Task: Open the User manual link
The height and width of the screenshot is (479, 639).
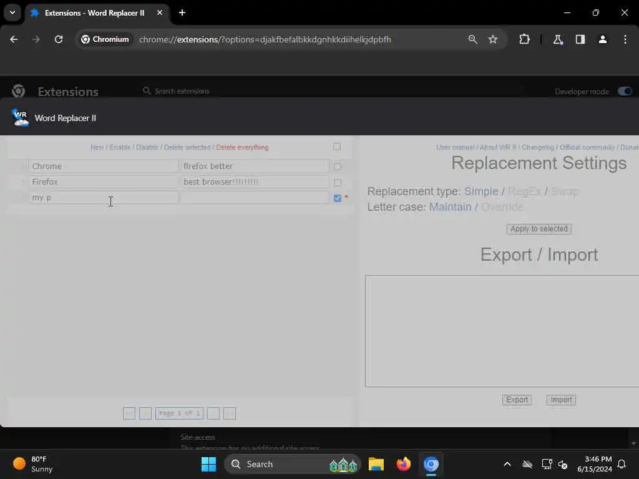Action: (455, 147)
